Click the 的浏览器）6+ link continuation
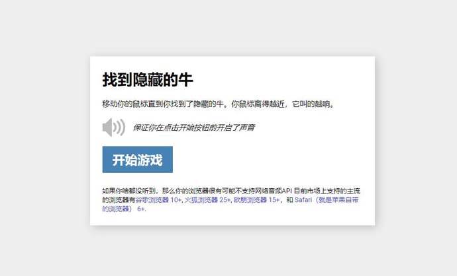 [x=124, y=209]
